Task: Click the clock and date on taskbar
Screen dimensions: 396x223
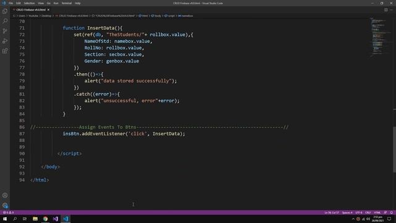Action: [378, 219]
